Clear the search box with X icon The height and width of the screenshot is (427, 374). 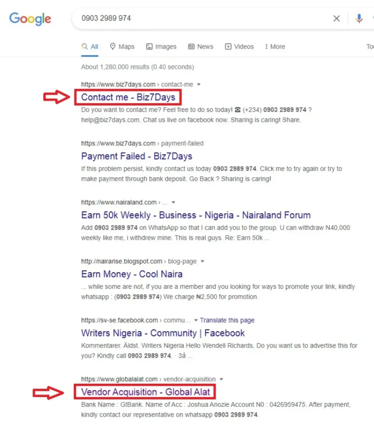click(x=337, y=18)
